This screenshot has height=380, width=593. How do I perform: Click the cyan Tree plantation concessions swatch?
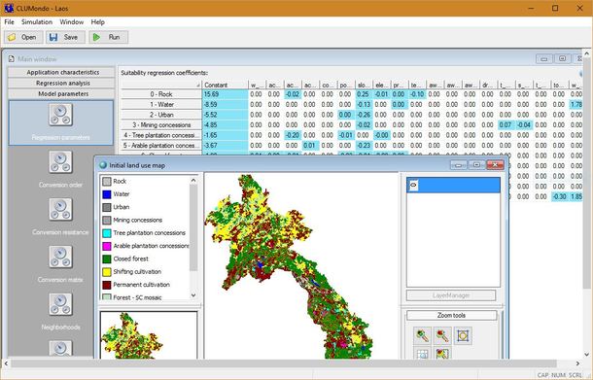pos(107,233)
